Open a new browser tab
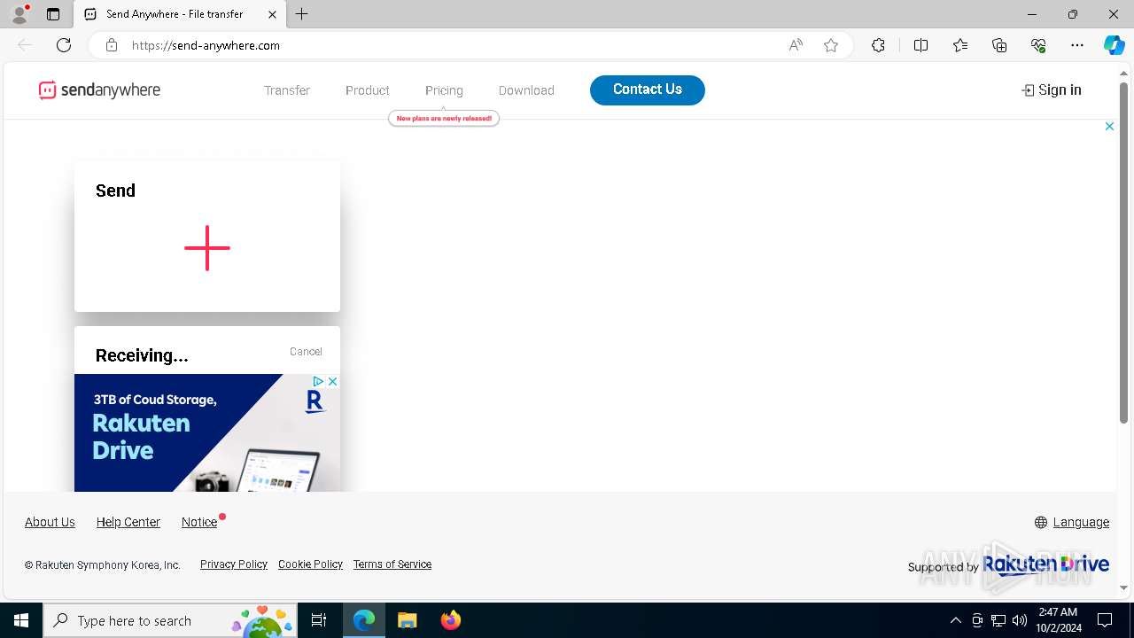The width and height of the screenshot is (1134, 638). [x=302, y=14]
